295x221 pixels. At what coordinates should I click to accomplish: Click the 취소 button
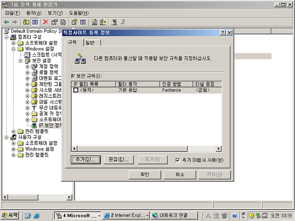180,175
